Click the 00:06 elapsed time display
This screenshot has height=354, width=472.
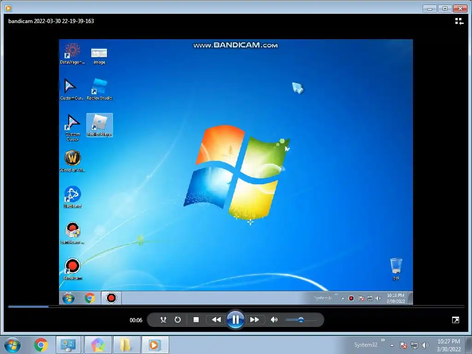click(x=136, y=320)
